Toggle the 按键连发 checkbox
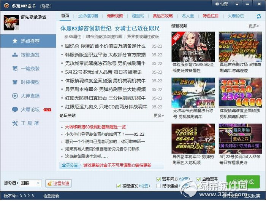This screenshot has width=266, height=202. (119, 186)
